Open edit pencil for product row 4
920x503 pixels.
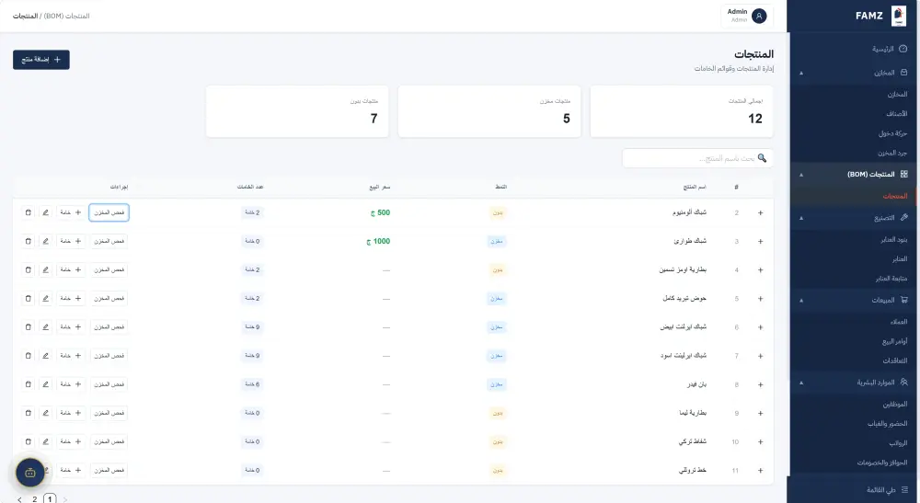(45, 269)
